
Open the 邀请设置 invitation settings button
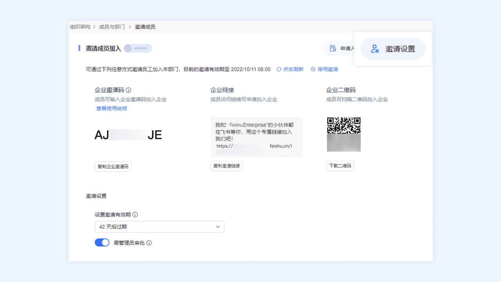click(x=393, y=49)
